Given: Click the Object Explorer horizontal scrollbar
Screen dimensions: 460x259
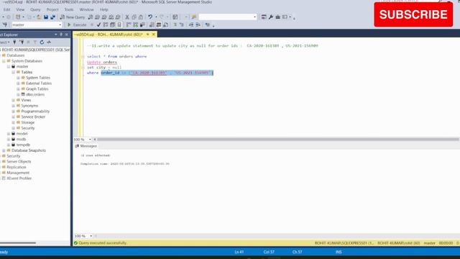Looking at the screenshot, I should click(x=17, y=243).
